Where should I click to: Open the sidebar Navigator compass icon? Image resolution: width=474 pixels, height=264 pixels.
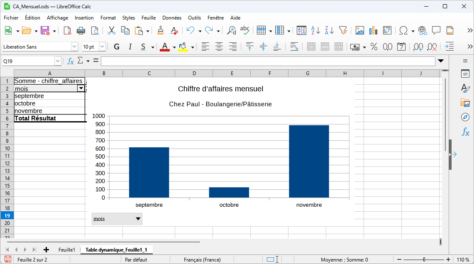pos(465,117)
